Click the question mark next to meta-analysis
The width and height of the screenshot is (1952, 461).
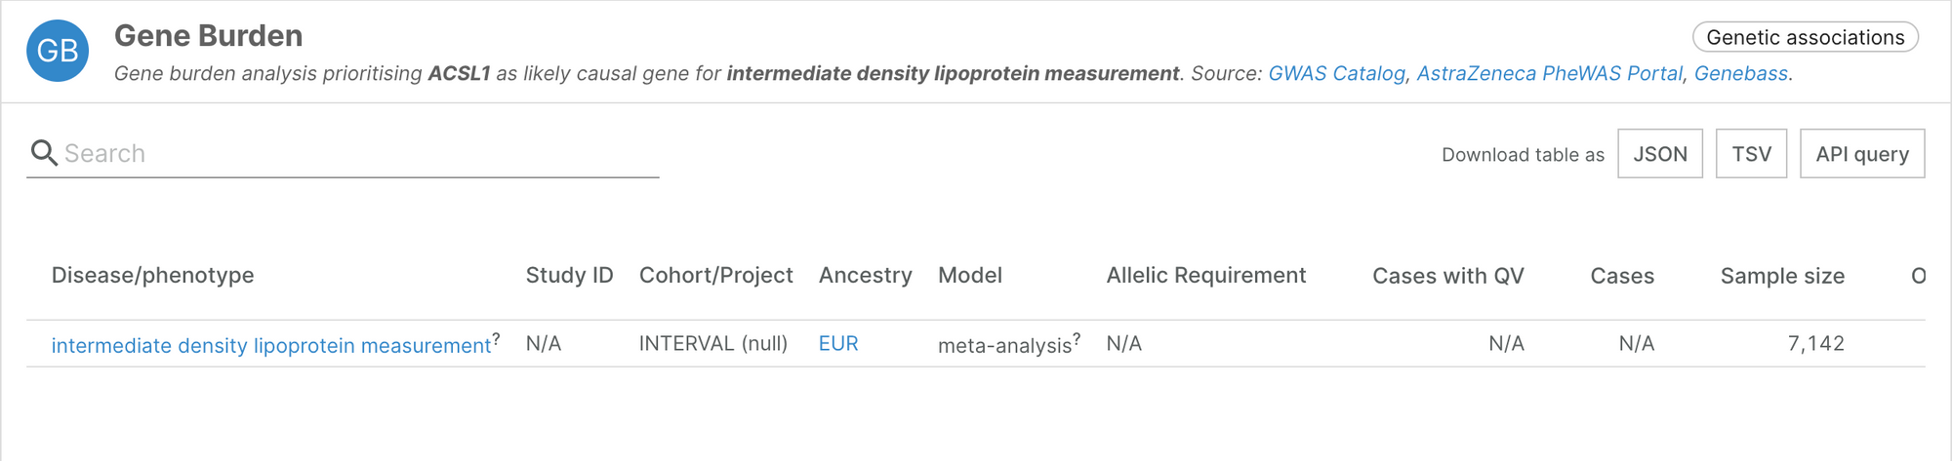coord(1077,338)
